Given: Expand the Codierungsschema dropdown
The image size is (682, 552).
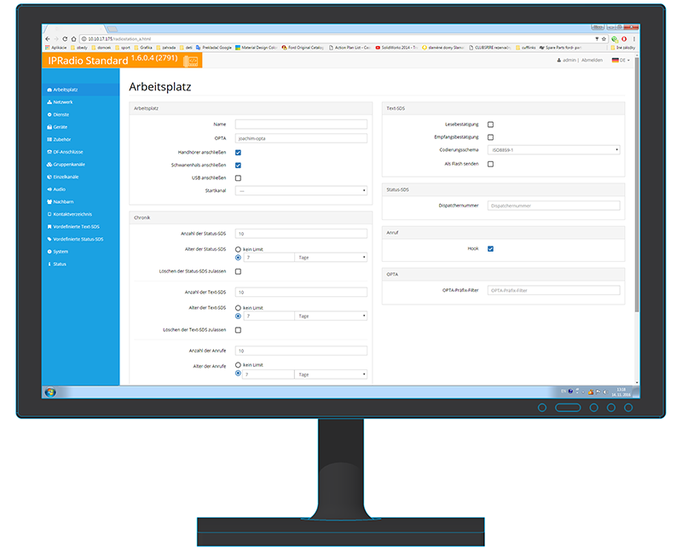Looking at the screenshot, I should coord(553,150).
